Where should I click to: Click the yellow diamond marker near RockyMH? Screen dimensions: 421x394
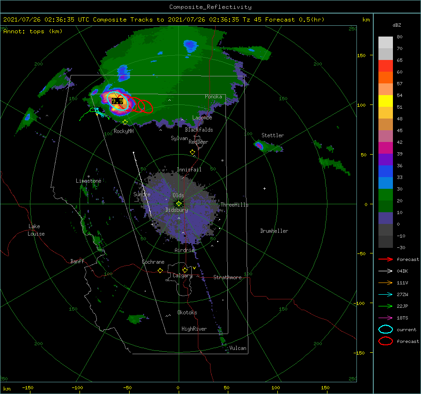[125, 122]
